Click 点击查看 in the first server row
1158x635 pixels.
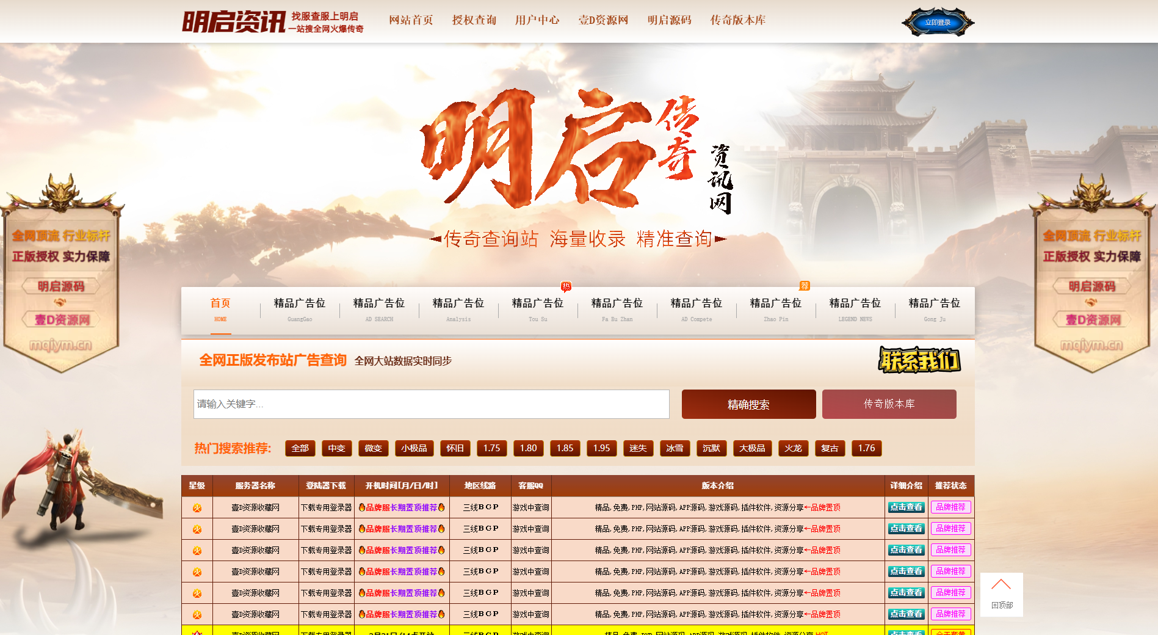pos(906,507)
